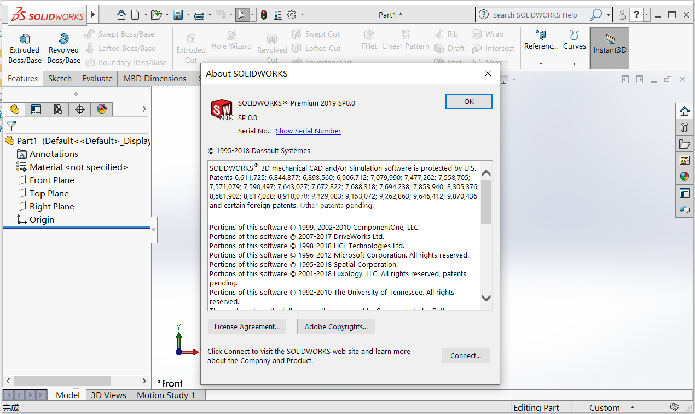Viewport: 695px width, 414px height.
Task: Select the Extruded Boss/Base tool
Action: 25,48
